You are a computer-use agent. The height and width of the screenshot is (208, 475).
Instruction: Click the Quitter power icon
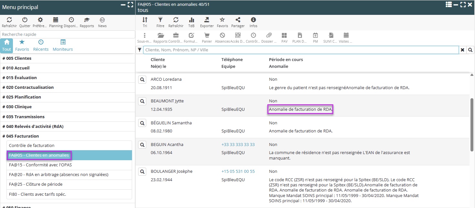click(25, 20)
